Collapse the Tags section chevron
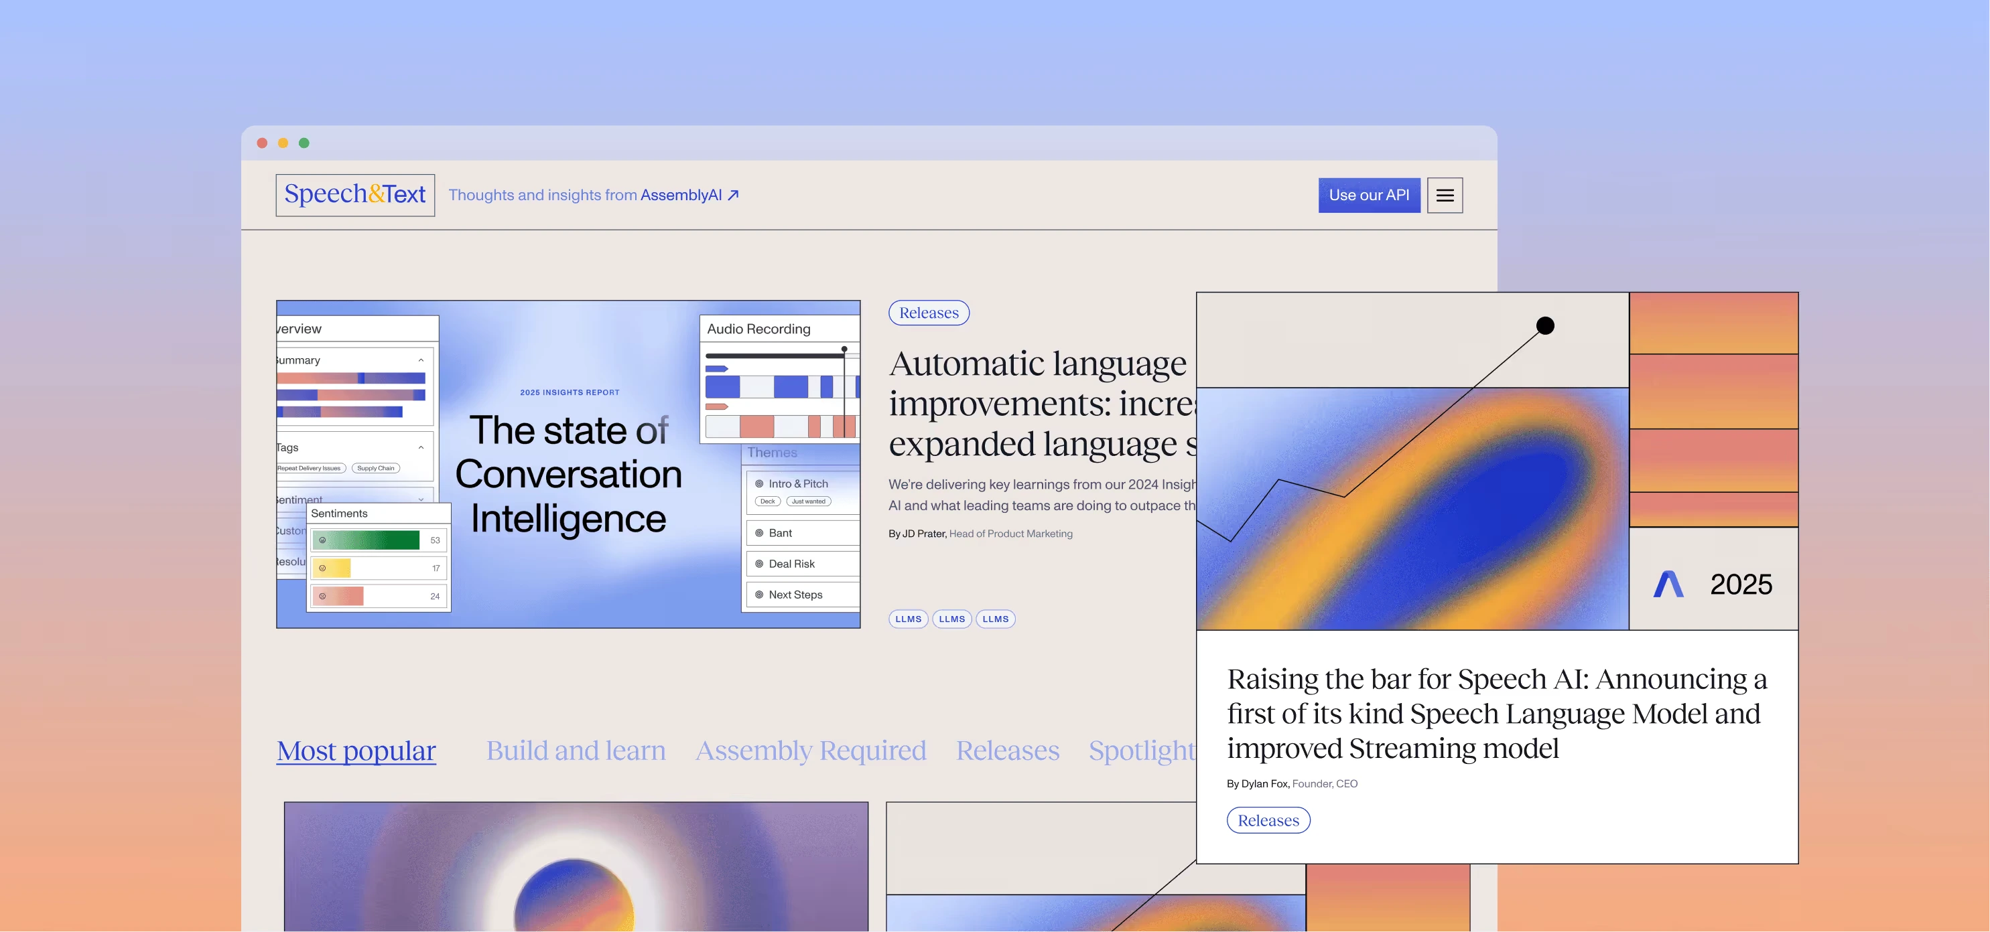This screenshot has height=932, width=1990. click(421, 447)
